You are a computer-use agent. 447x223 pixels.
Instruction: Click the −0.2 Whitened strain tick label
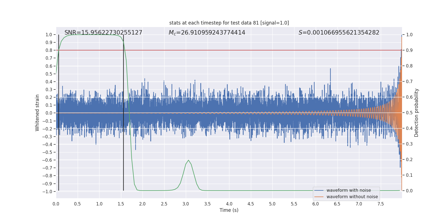tap(47, 129)
